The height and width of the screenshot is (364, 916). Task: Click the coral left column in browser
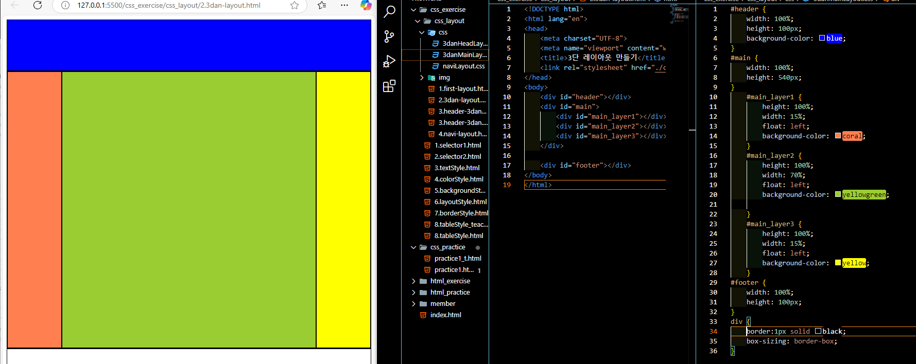(x=34, y=210)
